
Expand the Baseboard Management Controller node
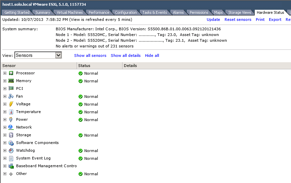click(5, 166)
